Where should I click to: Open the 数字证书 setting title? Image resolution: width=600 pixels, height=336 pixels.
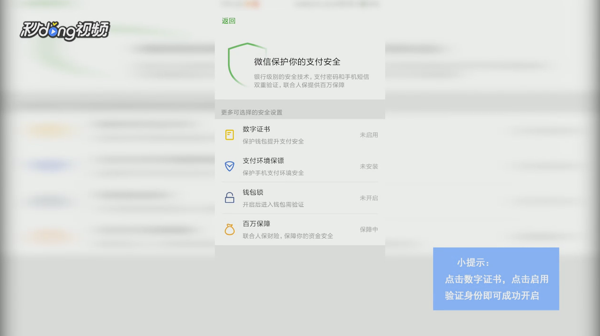256,129
